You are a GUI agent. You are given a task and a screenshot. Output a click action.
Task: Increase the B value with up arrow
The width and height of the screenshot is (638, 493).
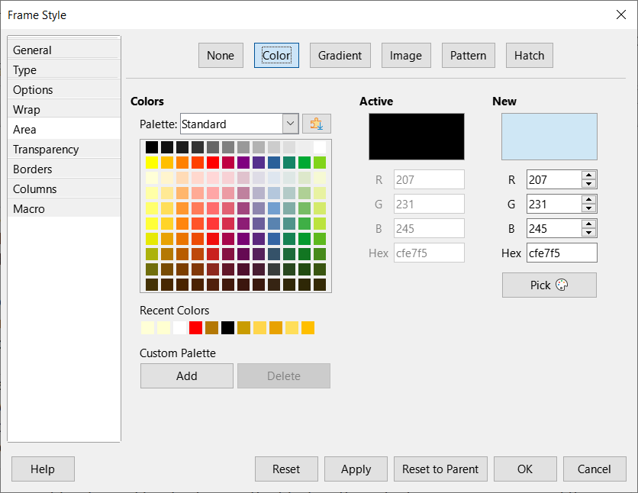click(588, 224)
